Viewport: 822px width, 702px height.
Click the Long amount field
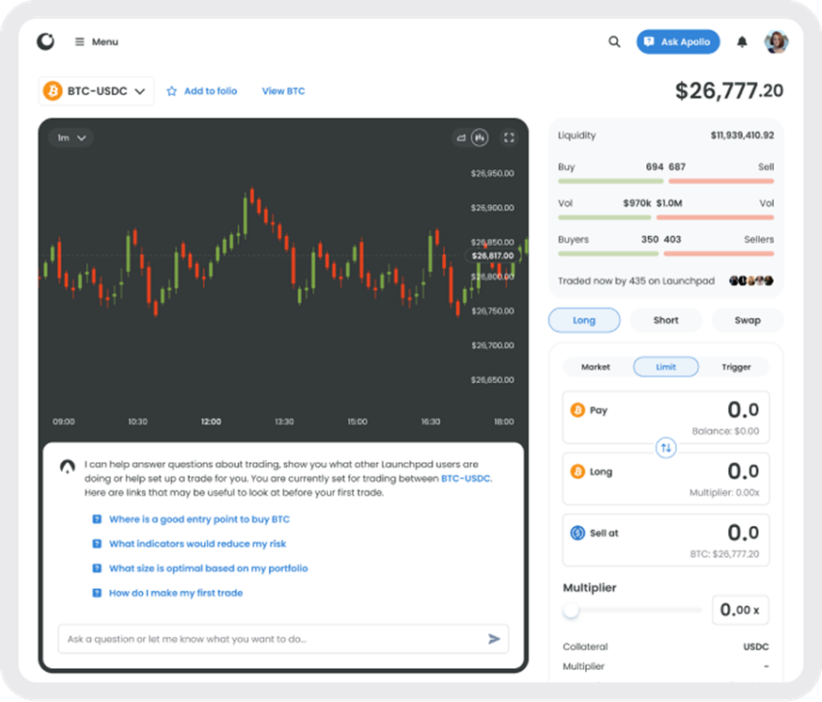665,479
